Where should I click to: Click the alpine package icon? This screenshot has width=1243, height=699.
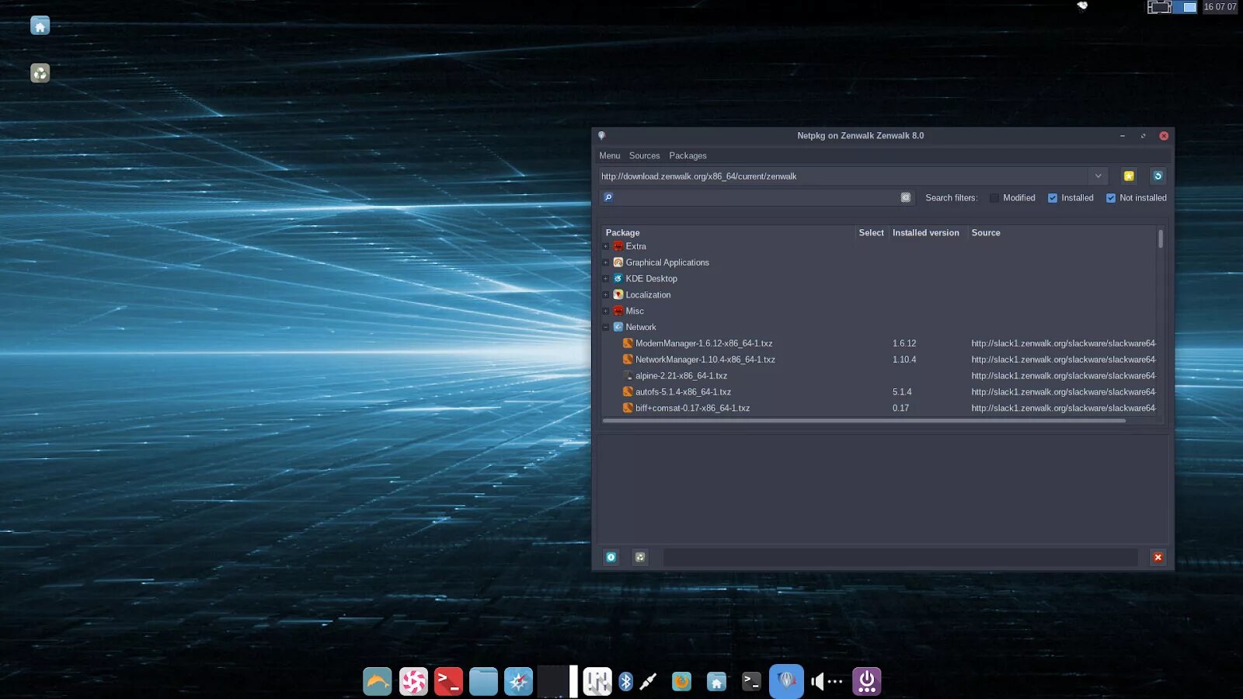pos(628,376)
